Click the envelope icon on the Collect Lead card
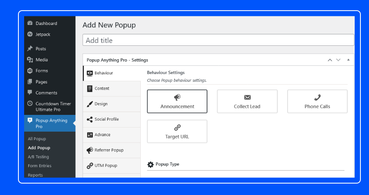Screen dimensions: 369x195 click(x=248, y=97)
